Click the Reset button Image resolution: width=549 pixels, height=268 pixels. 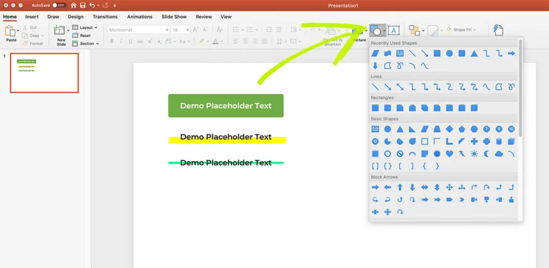pyautogui.click(x=81, y=35)
